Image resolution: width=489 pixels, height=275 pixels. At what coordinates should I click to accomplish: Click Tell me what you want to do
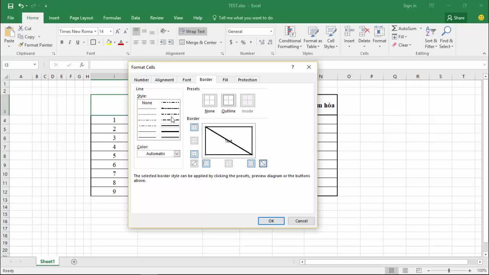tap(246, 18)
